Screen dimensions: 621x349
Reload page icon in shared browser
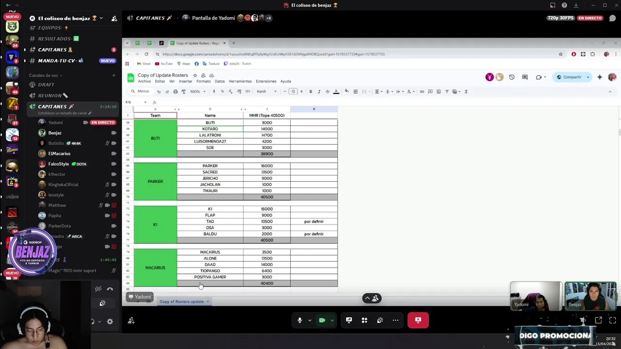pyautogui.click(x=146, y=54)
